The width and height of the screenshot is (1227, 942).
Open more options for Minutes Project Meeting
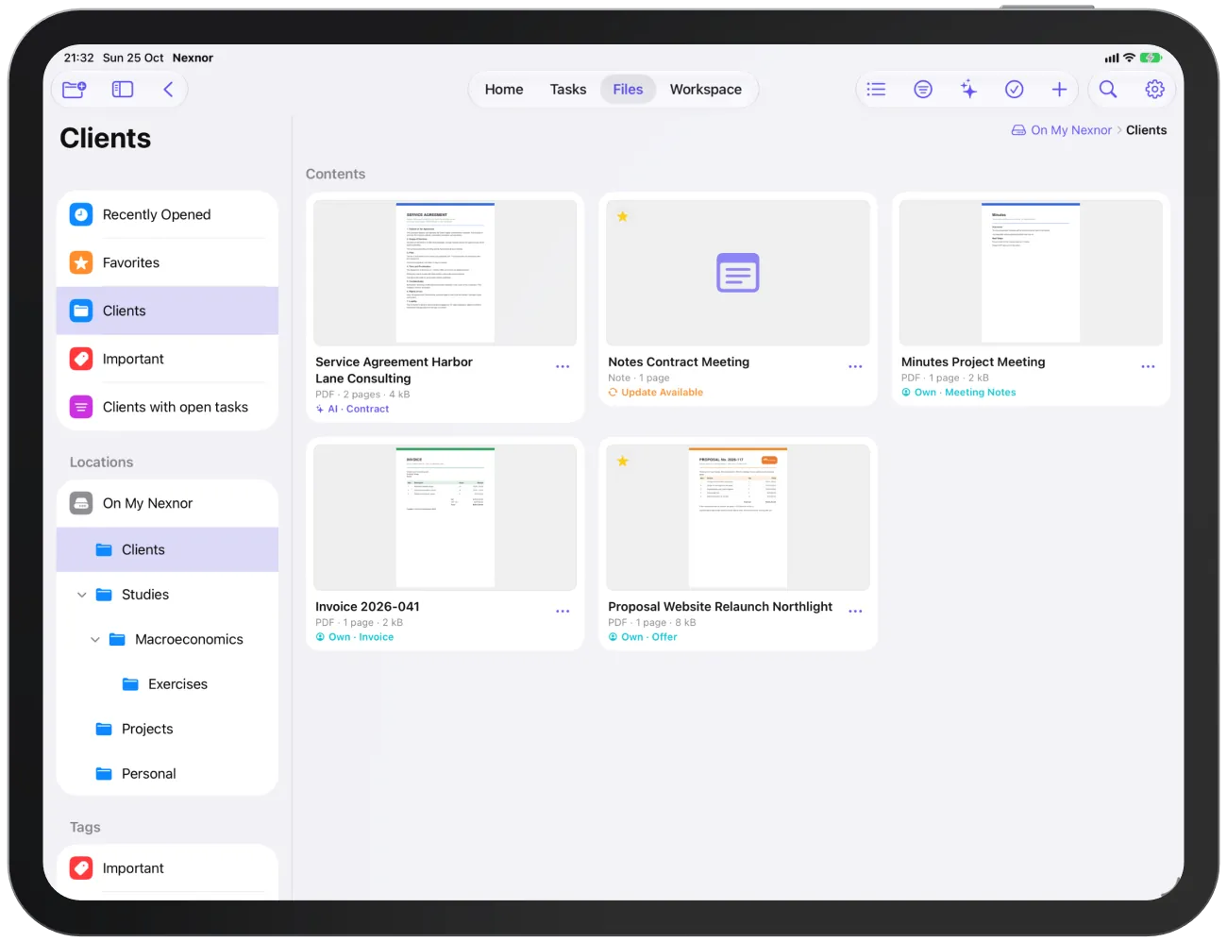(x=1148, y=367)
